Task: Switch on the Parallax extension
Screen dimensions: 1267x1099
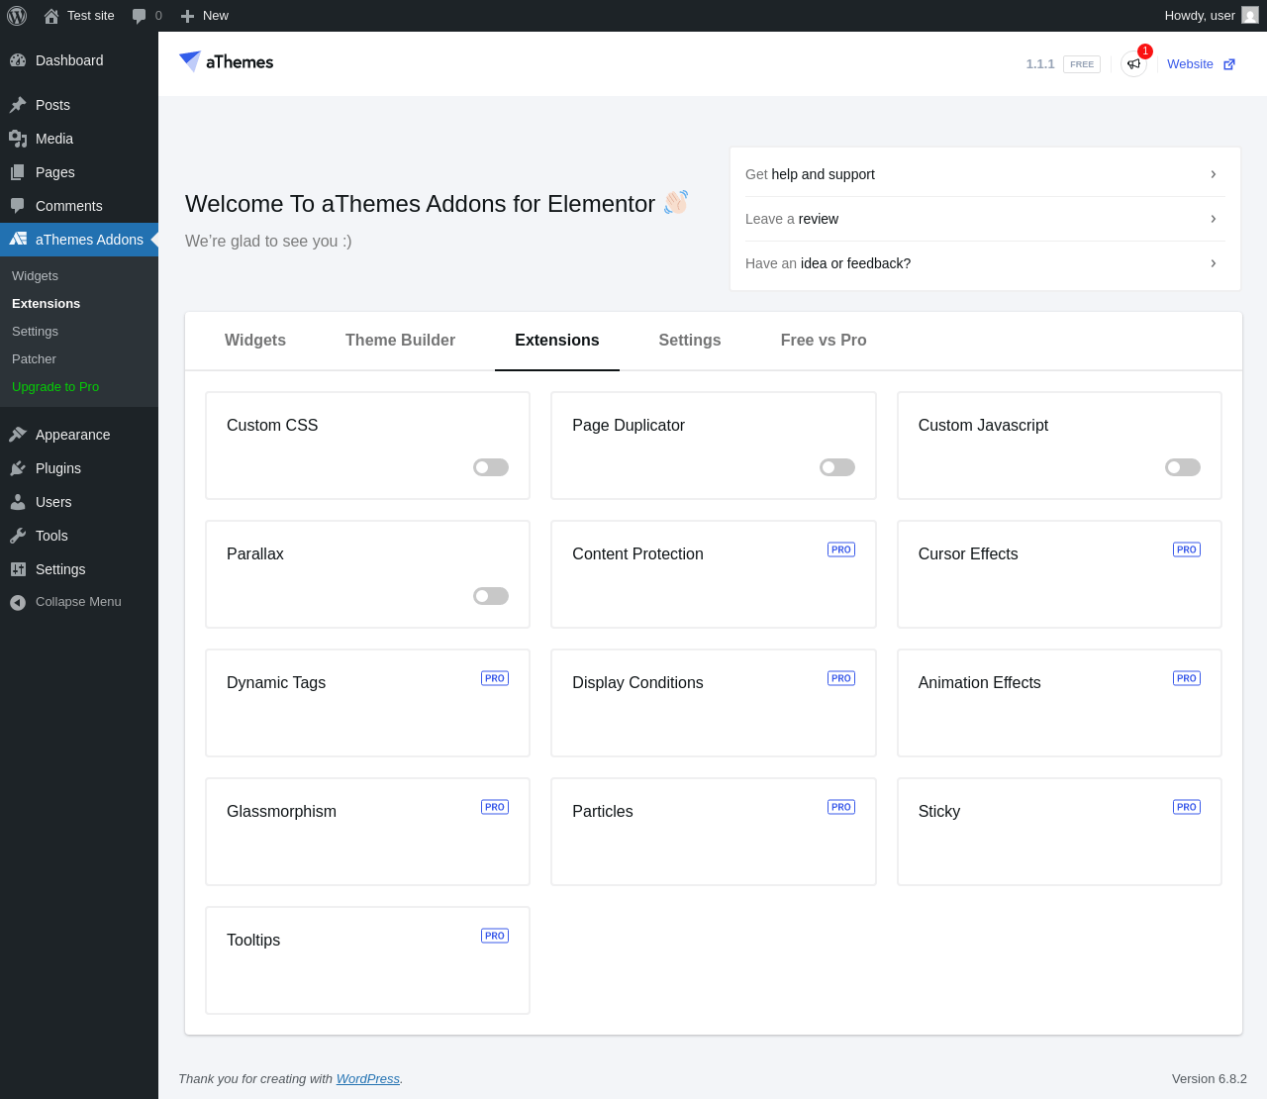Action: tap(491, 596)
